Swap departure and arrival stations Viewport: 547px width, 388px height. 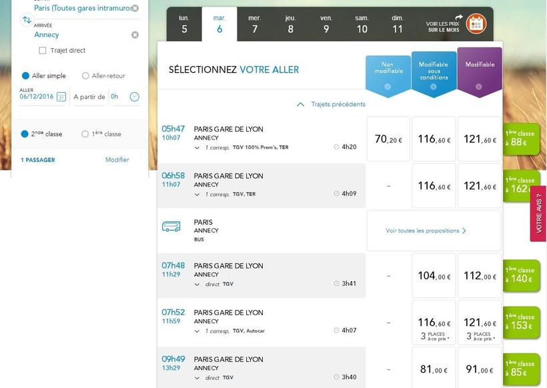point(27,20)
